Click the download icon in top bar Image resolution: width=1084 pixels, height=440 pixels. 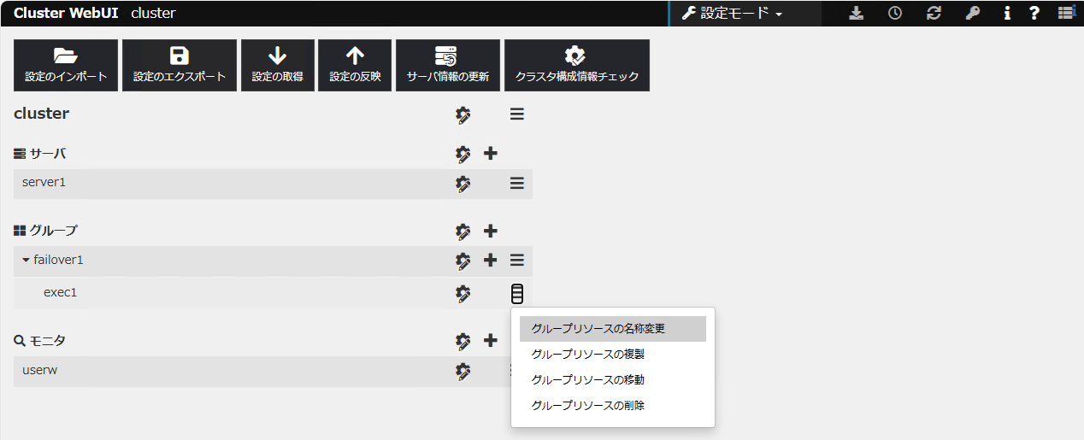tap(857, 14)
